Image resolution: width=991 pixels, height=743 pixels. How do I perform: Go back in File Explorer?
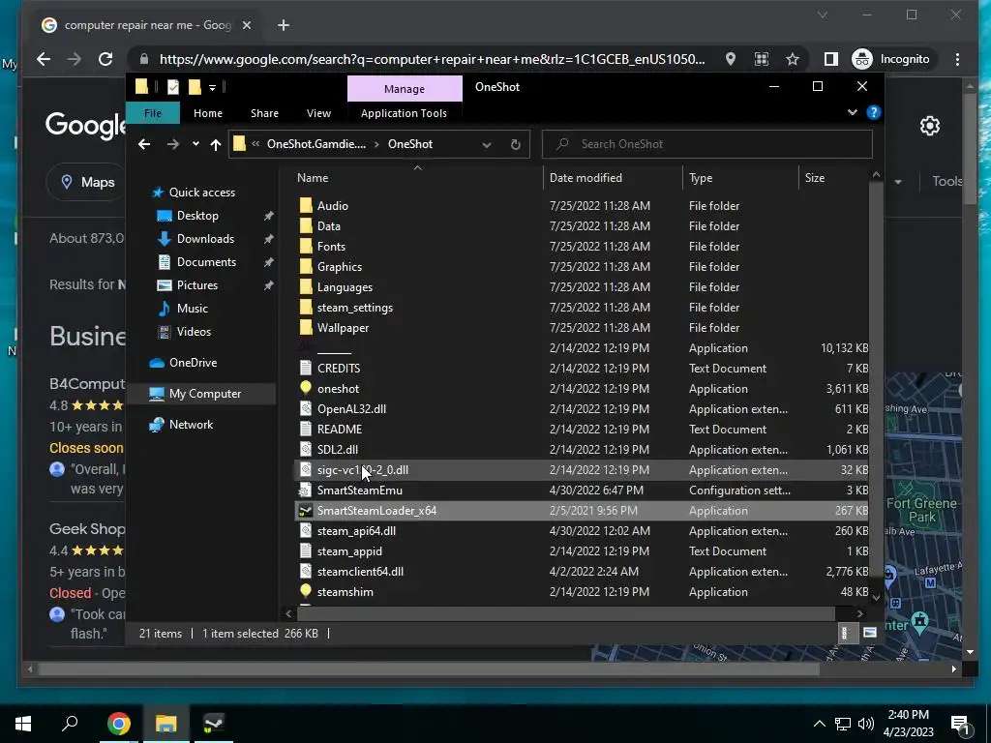pos(144,144)
